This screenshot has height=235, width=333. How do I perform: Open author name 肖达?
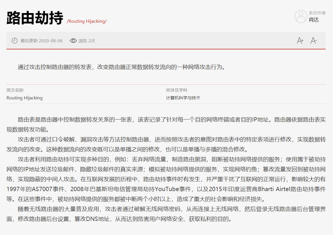314,20
